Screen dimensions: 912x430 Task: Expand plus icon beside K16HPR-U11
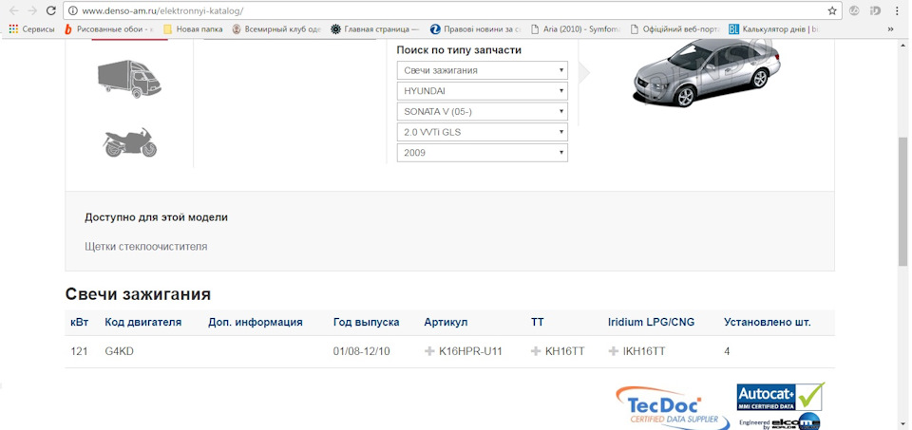click(429, 351)
